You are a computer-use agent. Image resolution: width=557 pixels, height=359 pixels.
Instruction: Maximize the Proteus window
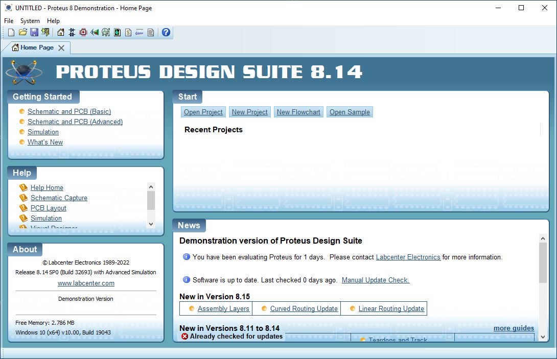pos(521,8)
